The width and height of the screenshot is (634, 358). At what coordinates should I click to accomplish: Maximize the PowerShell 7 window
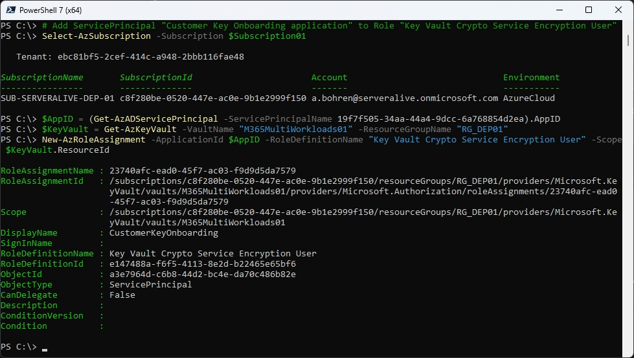click(589, 10)
